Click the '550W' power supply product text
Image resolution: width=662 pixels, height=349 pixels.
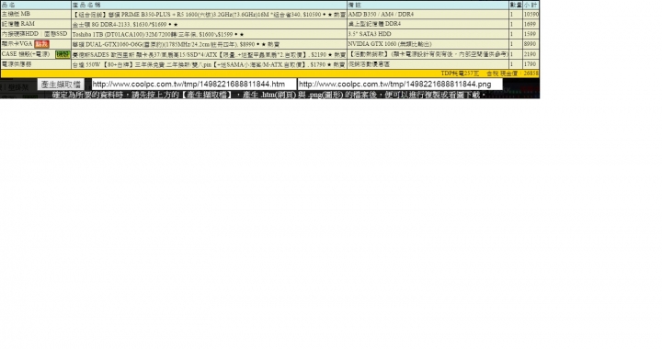click(x=209, y=64)
